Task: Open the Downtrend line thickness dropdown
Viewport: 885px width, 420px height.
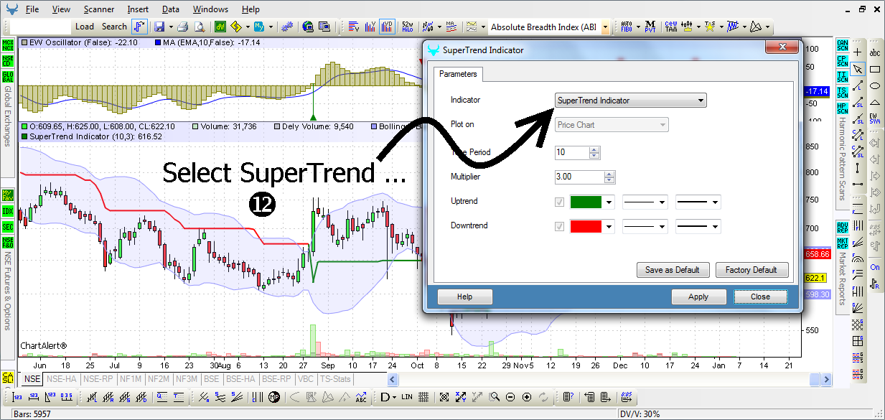Action: (698, 227)
